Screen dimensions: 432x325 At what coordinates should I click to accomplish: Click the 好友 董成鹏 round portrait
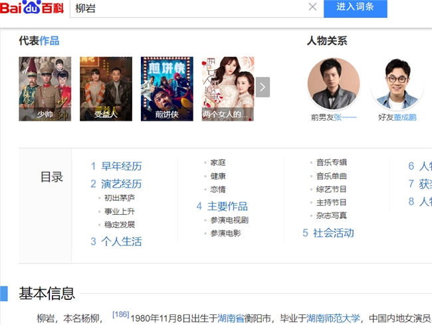pyautogui.click(x=397, y=84)
